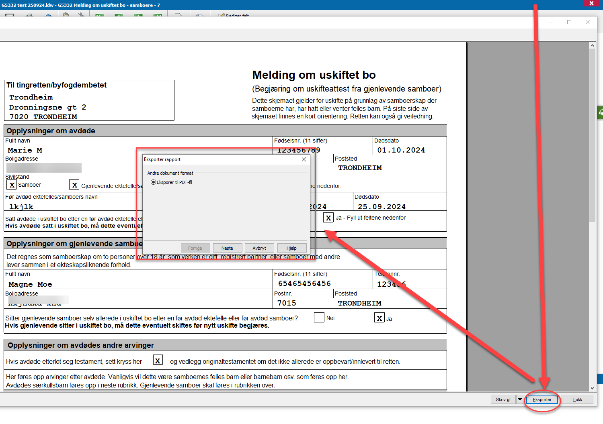Click Hjelp in the Eksporter rapport dialog

(x=291, y=248)
